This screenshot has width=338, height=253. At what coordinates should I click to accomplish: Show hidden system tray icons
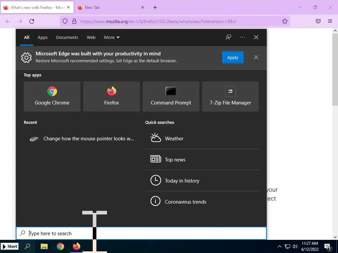[x=279, y=246]
